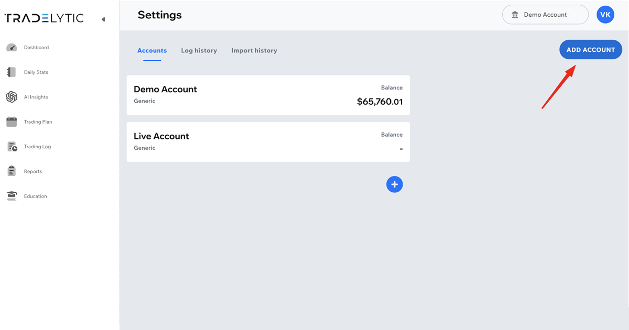Select the Live Account card
This screenshot has height=330, width=629.
point(268,142)
